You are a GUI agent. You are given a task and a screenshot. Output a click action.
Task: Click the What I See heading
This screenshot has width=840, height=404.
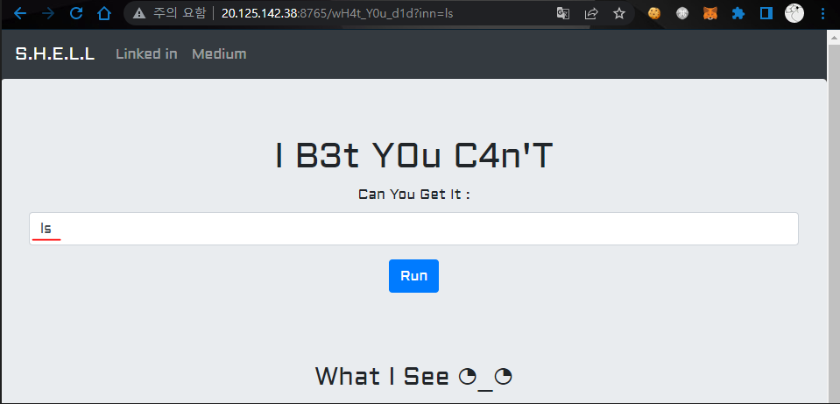(x=413, y=376)
